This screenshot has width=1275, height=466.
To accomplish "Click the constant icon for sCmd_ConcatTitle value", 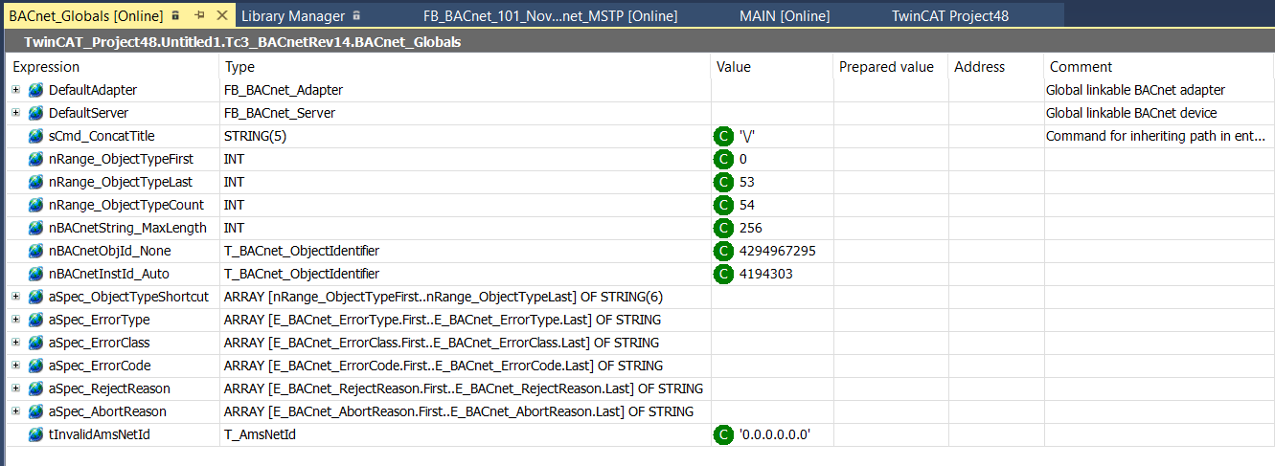I will tap(724, 136).
